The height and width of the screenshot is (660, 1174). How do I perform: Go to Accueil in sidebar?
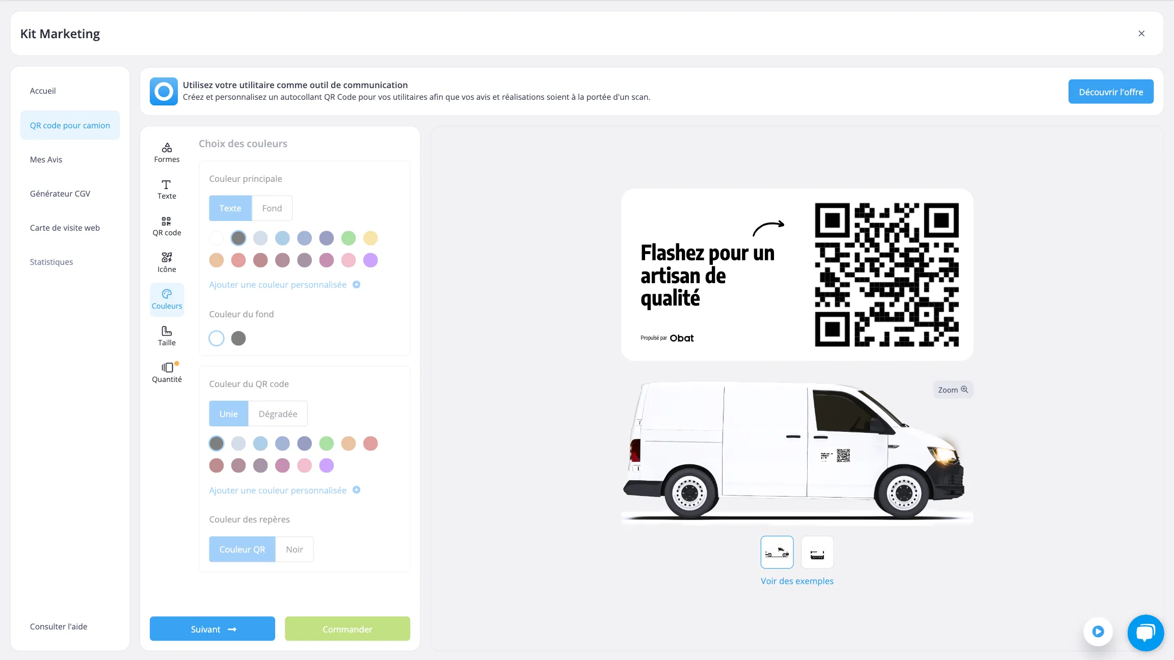pos(43,91)
